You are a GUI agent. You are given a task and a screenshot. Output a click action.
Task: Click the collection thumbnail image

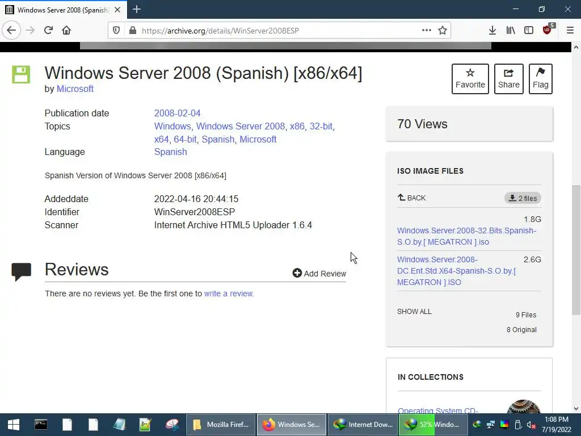(523, 406)
